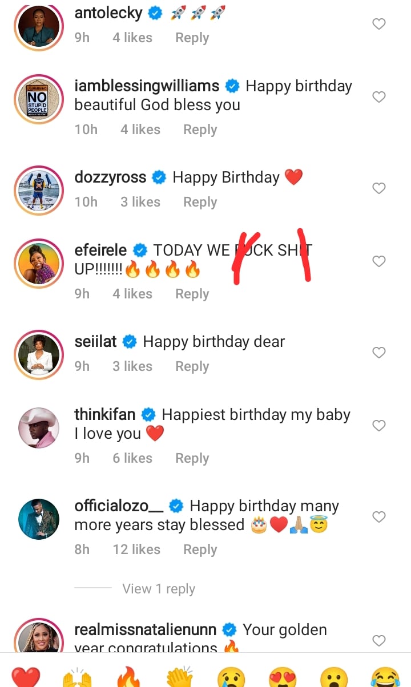Expand View 1 reply under officialozo__

click(158, 589)
